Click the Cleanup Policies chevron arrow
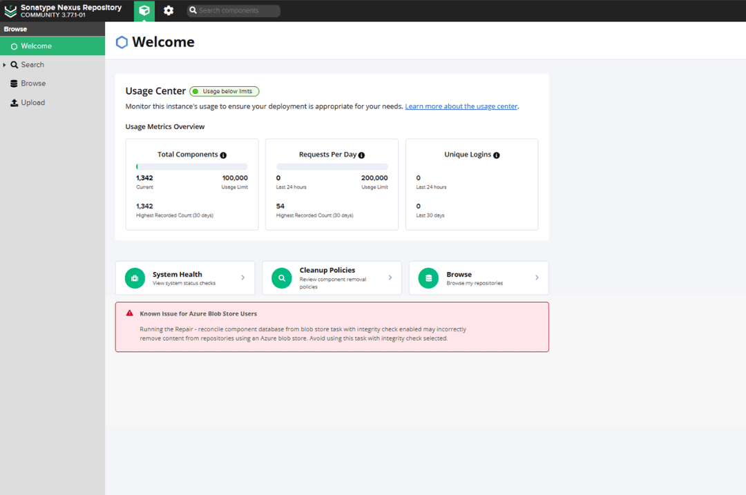The image size is (746, 495). click(390, 278)
